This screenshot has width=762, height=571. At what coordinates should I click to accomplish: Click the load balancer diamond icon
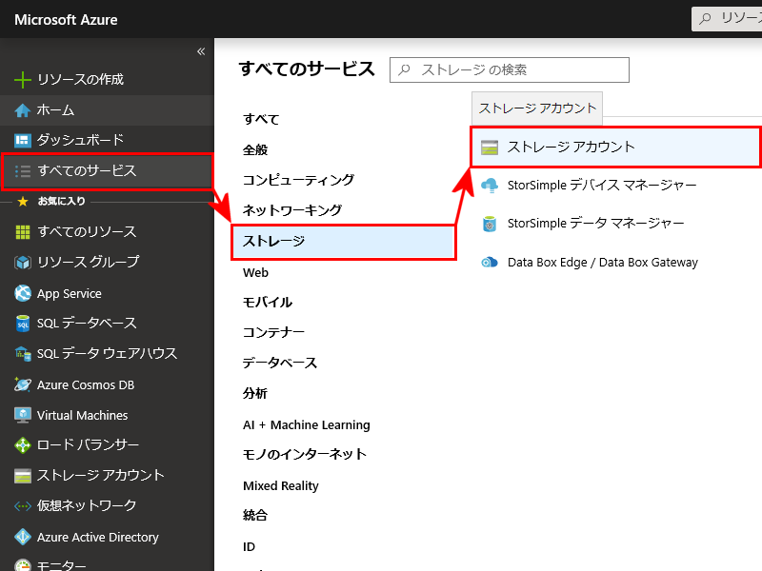tap(22, 444)
